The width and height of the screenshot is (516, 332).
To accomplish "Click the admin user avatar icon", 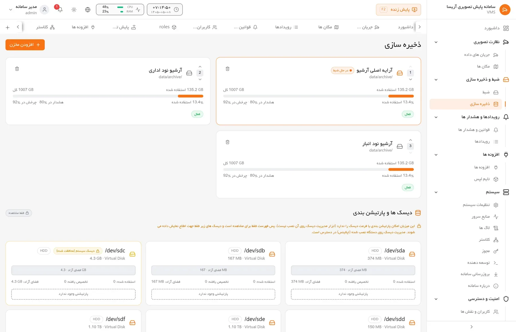I will [44, 9].
